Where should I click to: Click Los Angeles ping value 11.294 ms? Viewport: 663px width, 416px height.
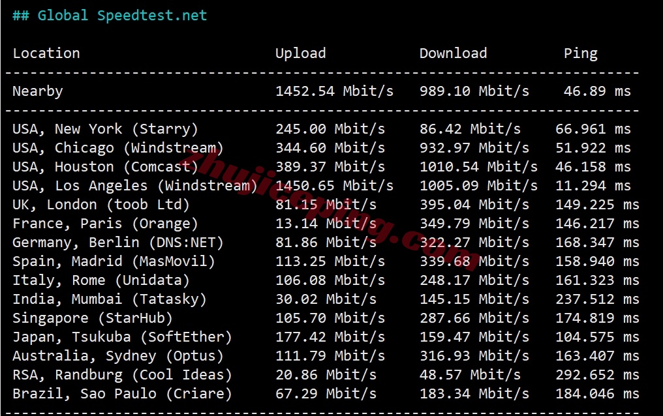pos(593,185)
